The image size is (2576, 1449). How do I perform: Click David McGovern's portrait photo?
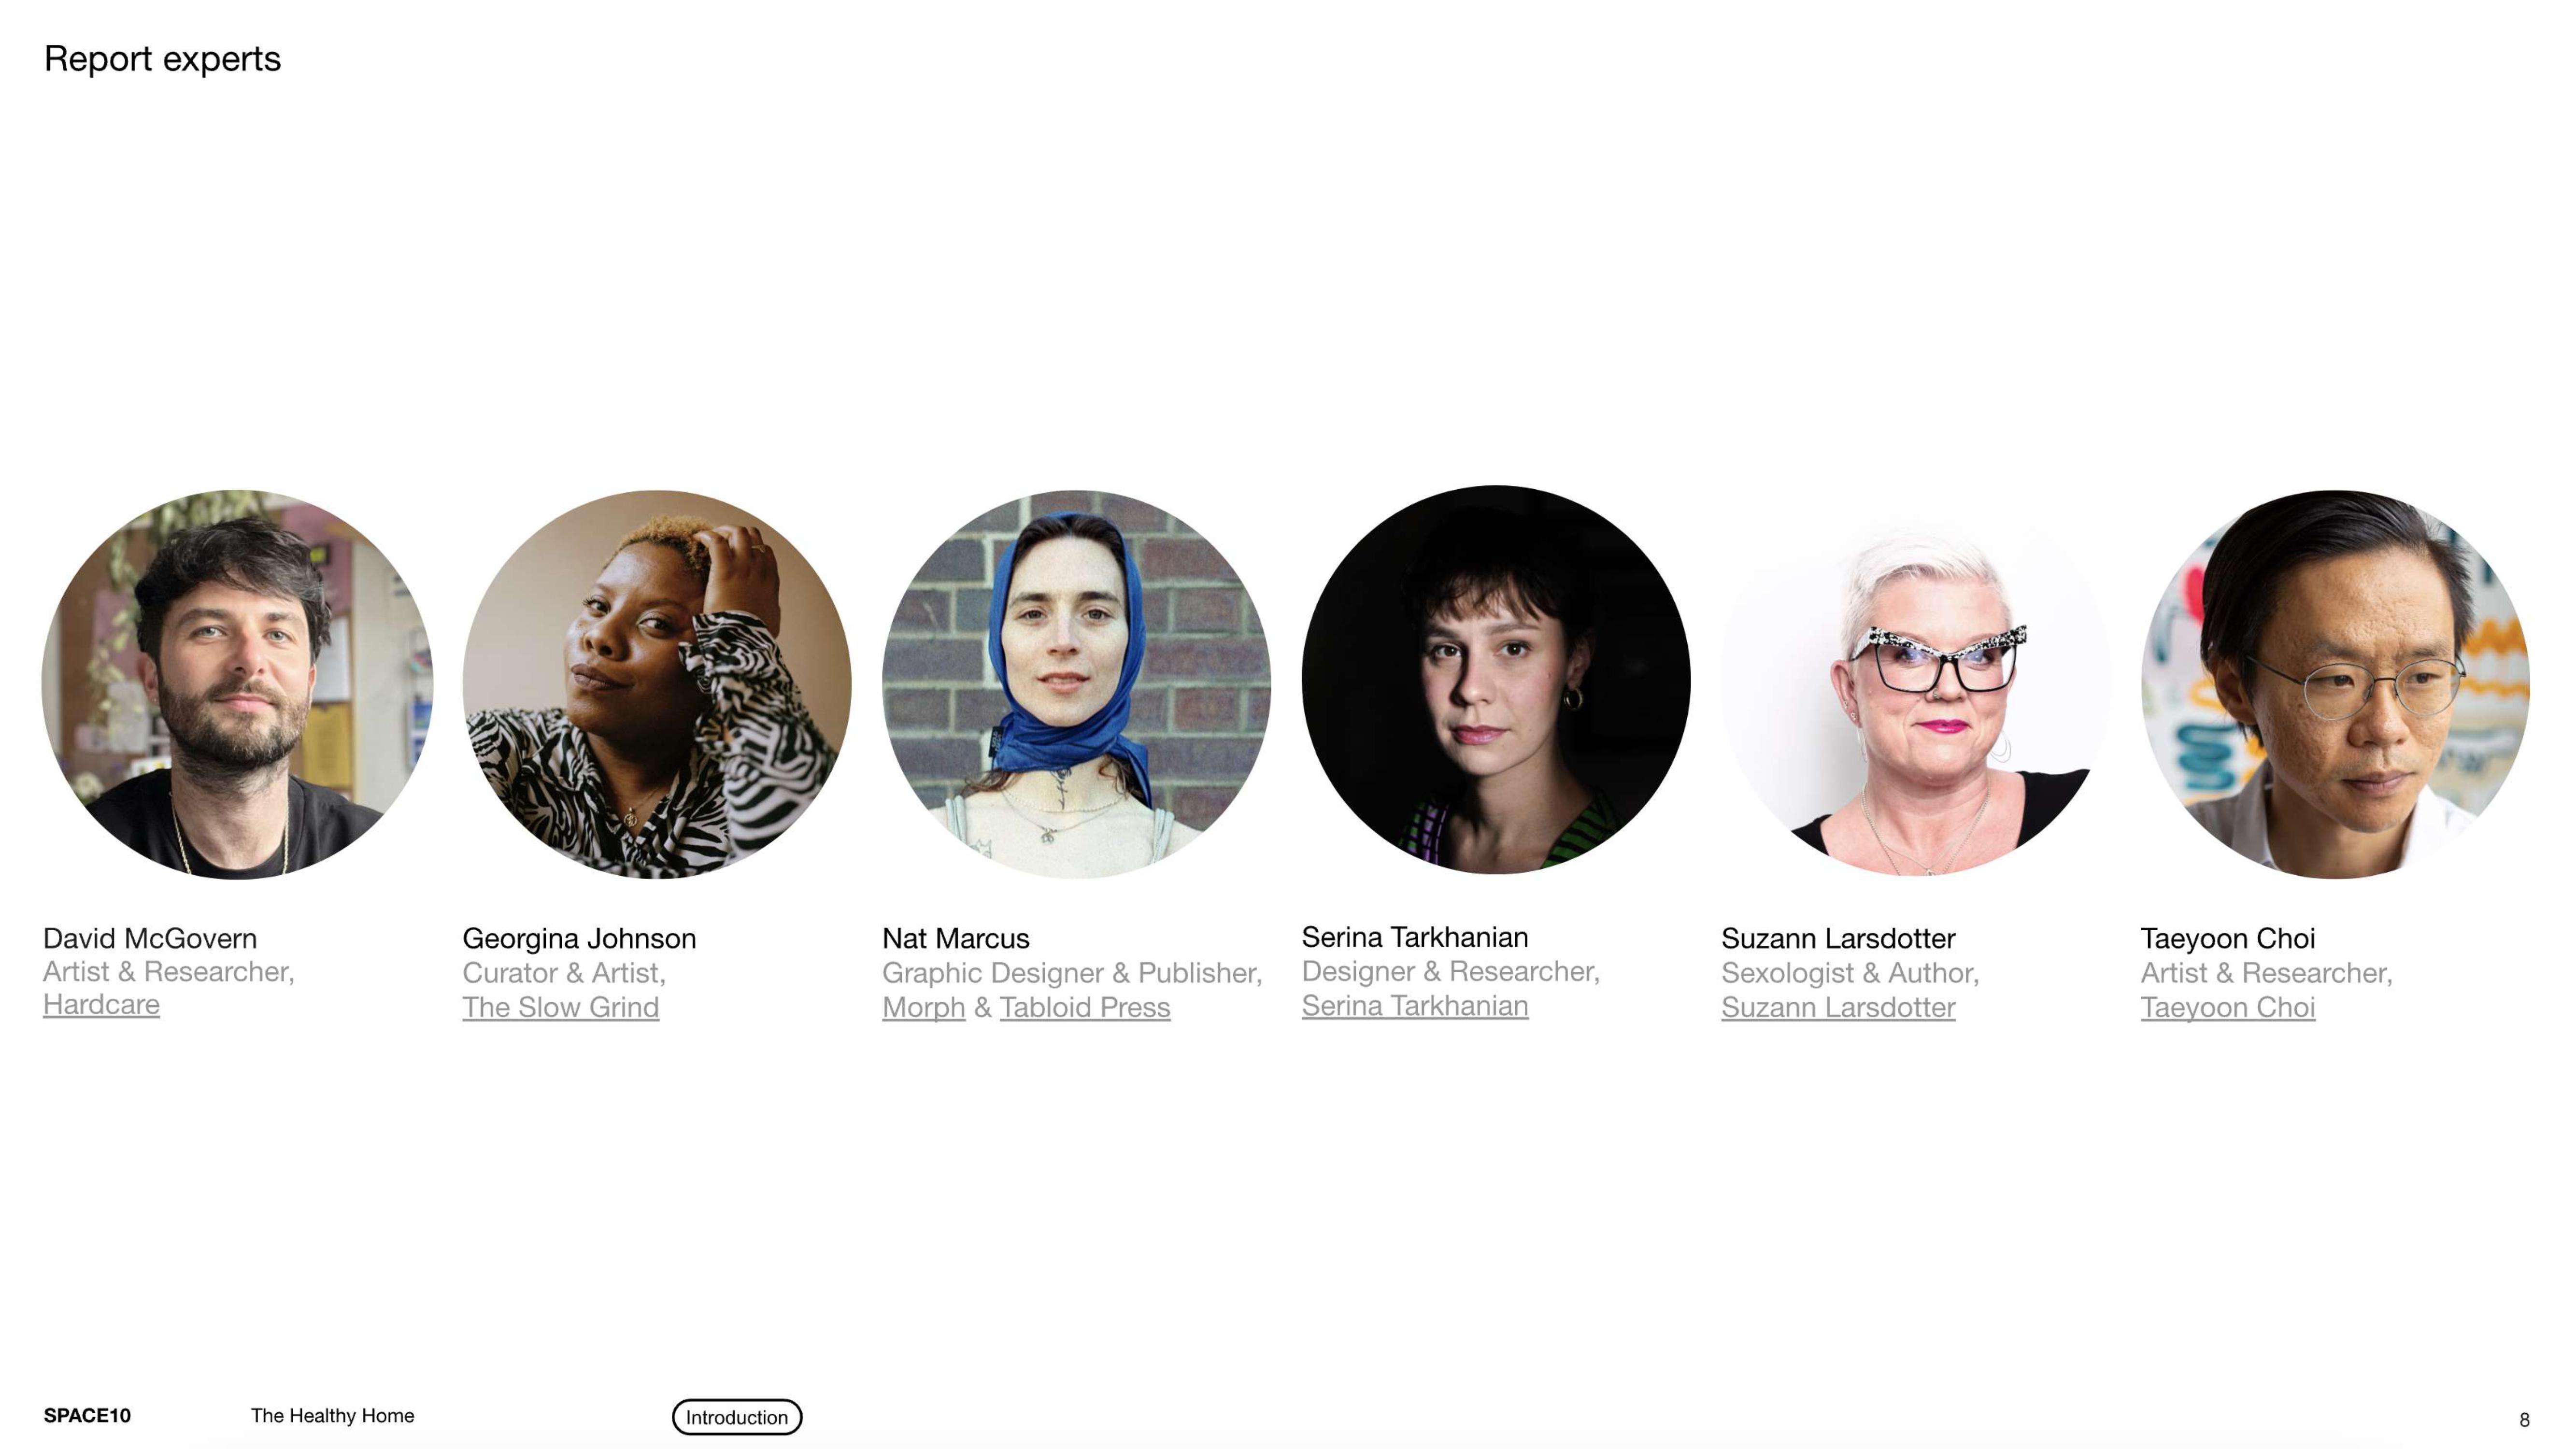(x=237, y=684)
